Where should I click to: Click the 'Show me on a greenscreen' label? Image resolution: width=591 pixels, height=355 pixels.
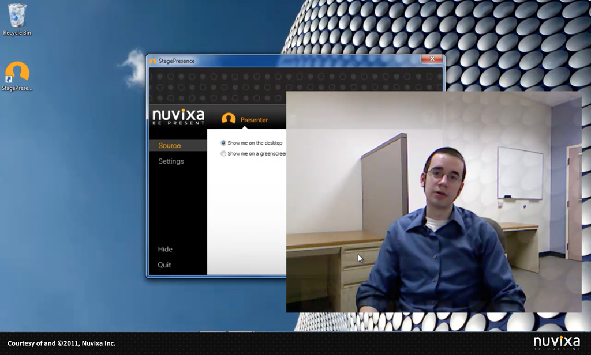[x=256, y=154]
